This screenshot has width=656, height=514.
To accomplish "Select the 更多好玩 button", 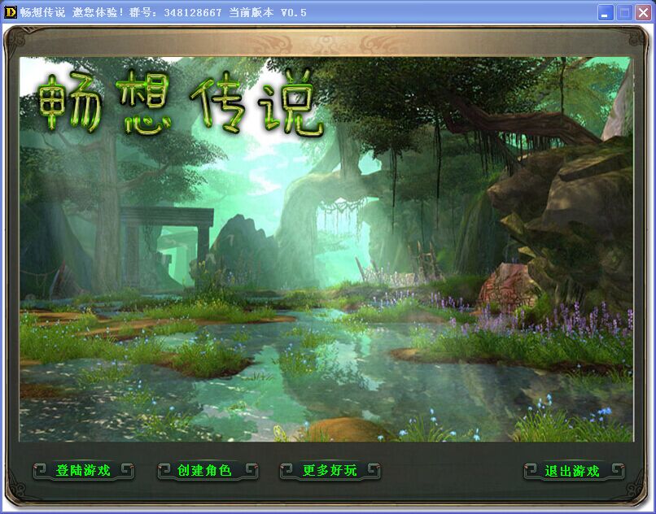I will point(330,471).
